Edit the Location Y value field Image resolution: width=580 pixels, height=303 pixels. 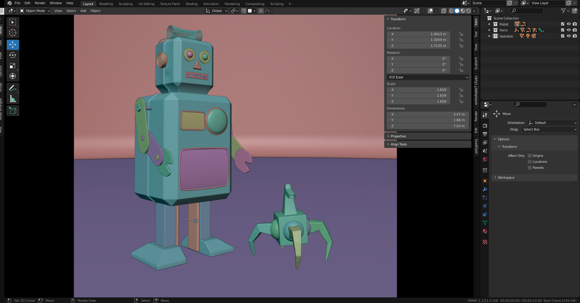[418, 40]
